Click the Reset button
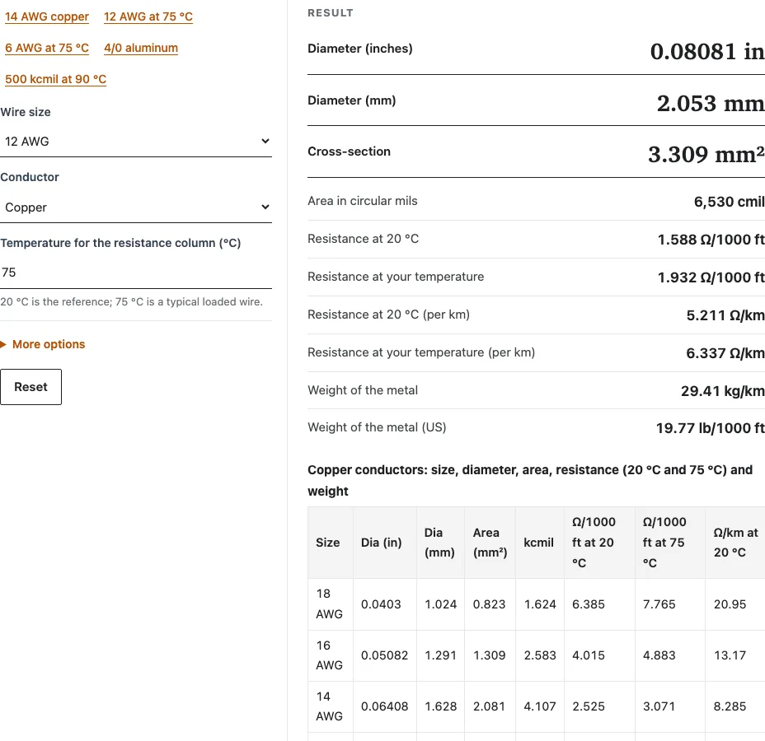 click(31, 387)
